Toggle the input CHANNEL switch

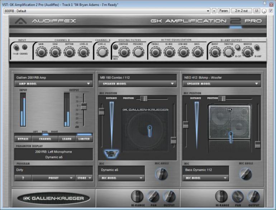pos(24,47)
